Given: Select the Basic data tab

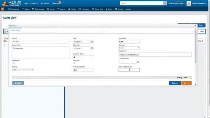Looking at the screenshot, I should point(15,30).
